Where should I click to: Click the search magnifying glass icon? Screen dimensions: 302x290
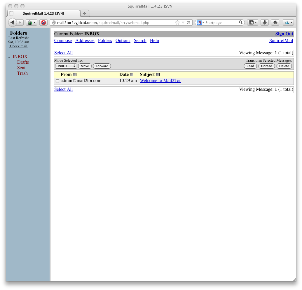click(241, 22)
